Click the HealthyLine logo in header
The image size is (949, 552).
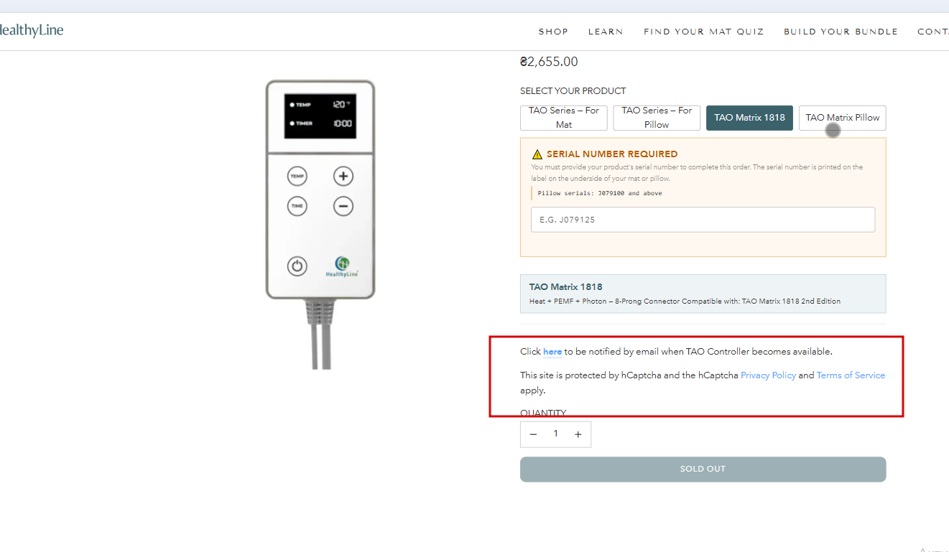(32, 30)
